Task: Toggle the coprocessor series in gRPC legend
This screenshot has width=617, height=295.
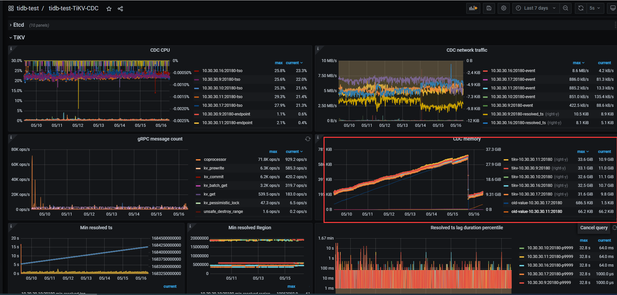Action: pos(215,160)
